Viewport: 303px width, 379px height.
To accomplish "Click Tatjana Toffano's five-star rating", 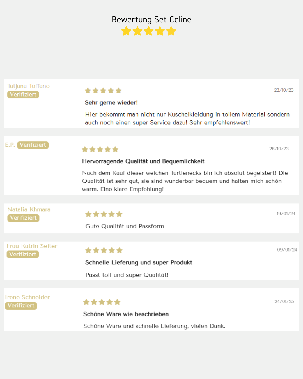I will [x=103, y=91].
